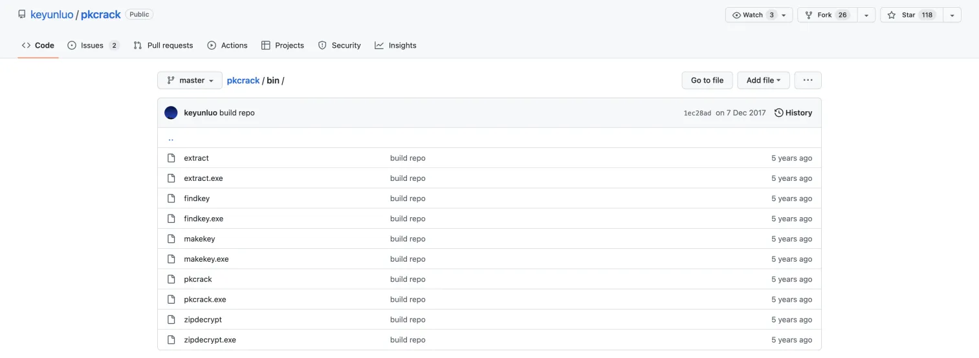Open the extract file
The image size is (979, 358).
click(x=196, y=158)
